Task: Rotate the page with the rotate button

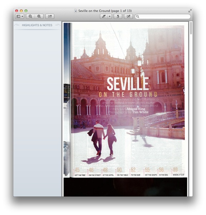Action: [x=118, y=16]
